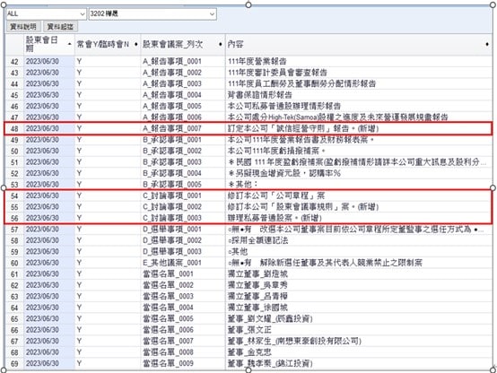Select row number 48
The height and width of the screenshot is (373, 497).
(14, 128)
